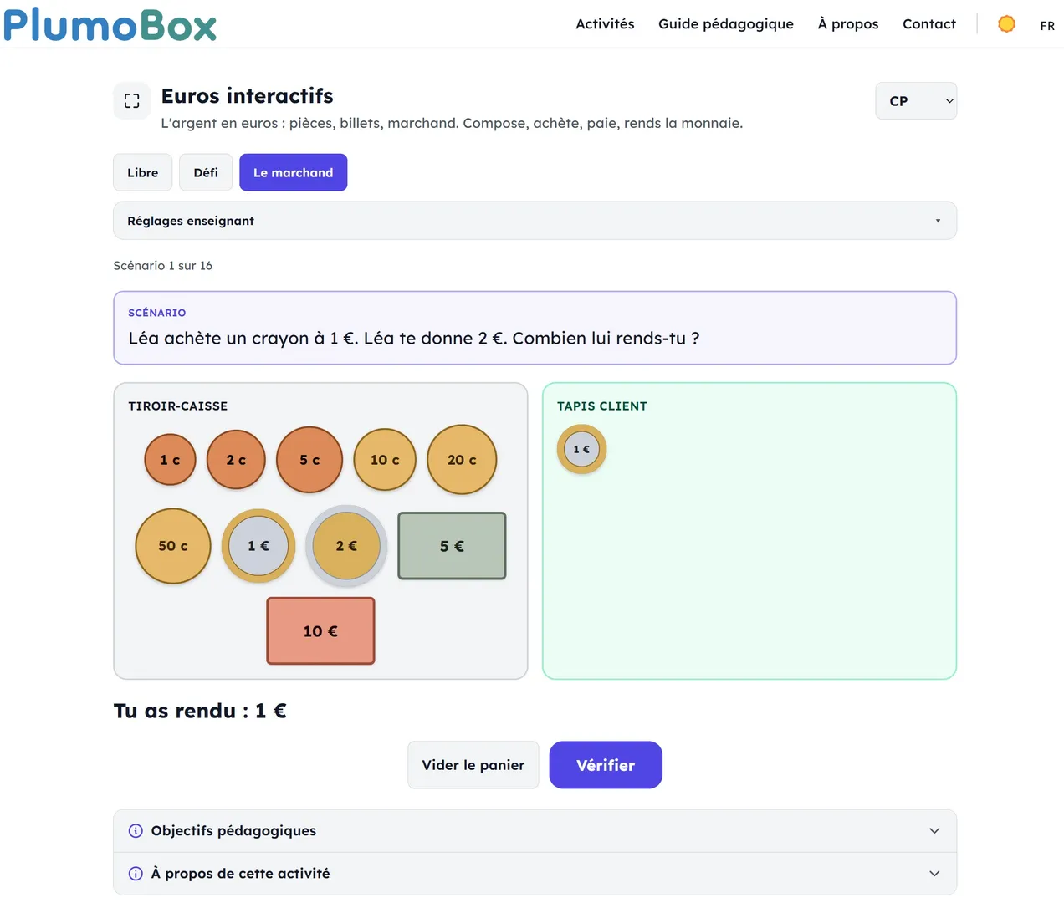Add the 5 € banknote
This screenshot has width=1064, height=903.
pos(452,546)
